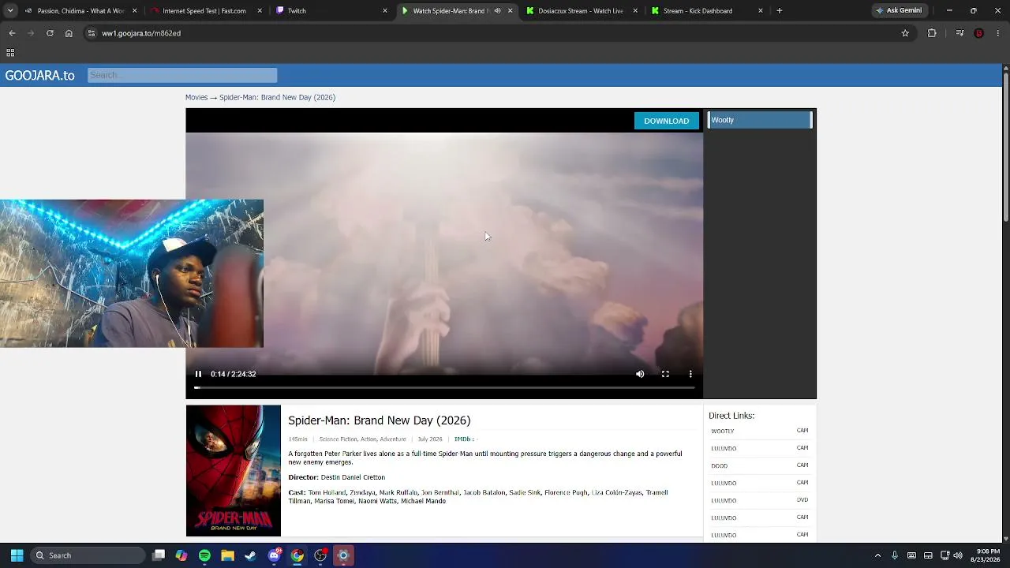
Task: Open Spotify from the taskbar
Action: pos(204,555)
